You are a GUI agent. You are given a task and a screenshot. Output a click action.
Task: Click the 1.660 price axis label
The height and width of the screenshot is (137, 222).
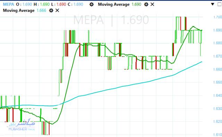point(217,69)
